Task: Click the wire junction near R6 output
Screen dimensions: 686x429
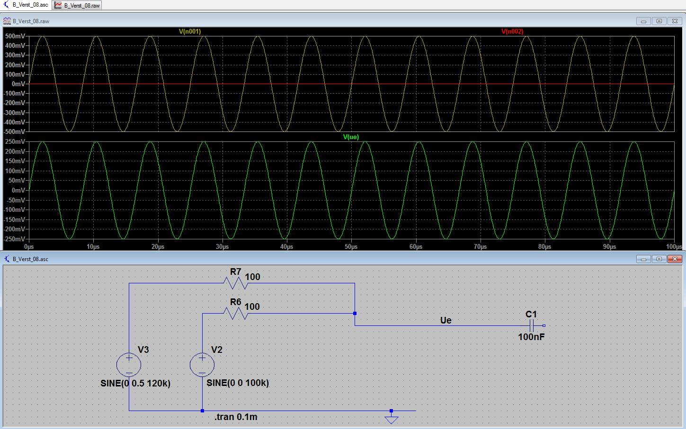Action: click(x=355, y=313)
